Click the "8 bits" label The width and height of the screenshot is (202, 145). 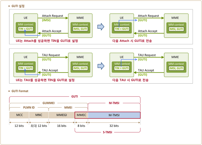pyautogui.click(x=81, y=126)
